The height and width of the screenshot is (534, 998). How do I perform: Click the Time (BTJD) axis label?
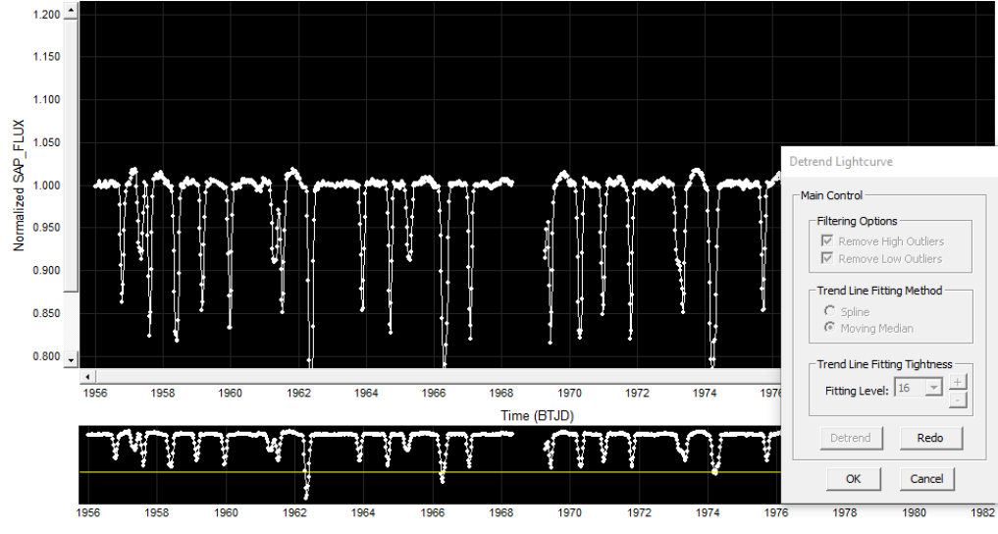tap(537, 415)
